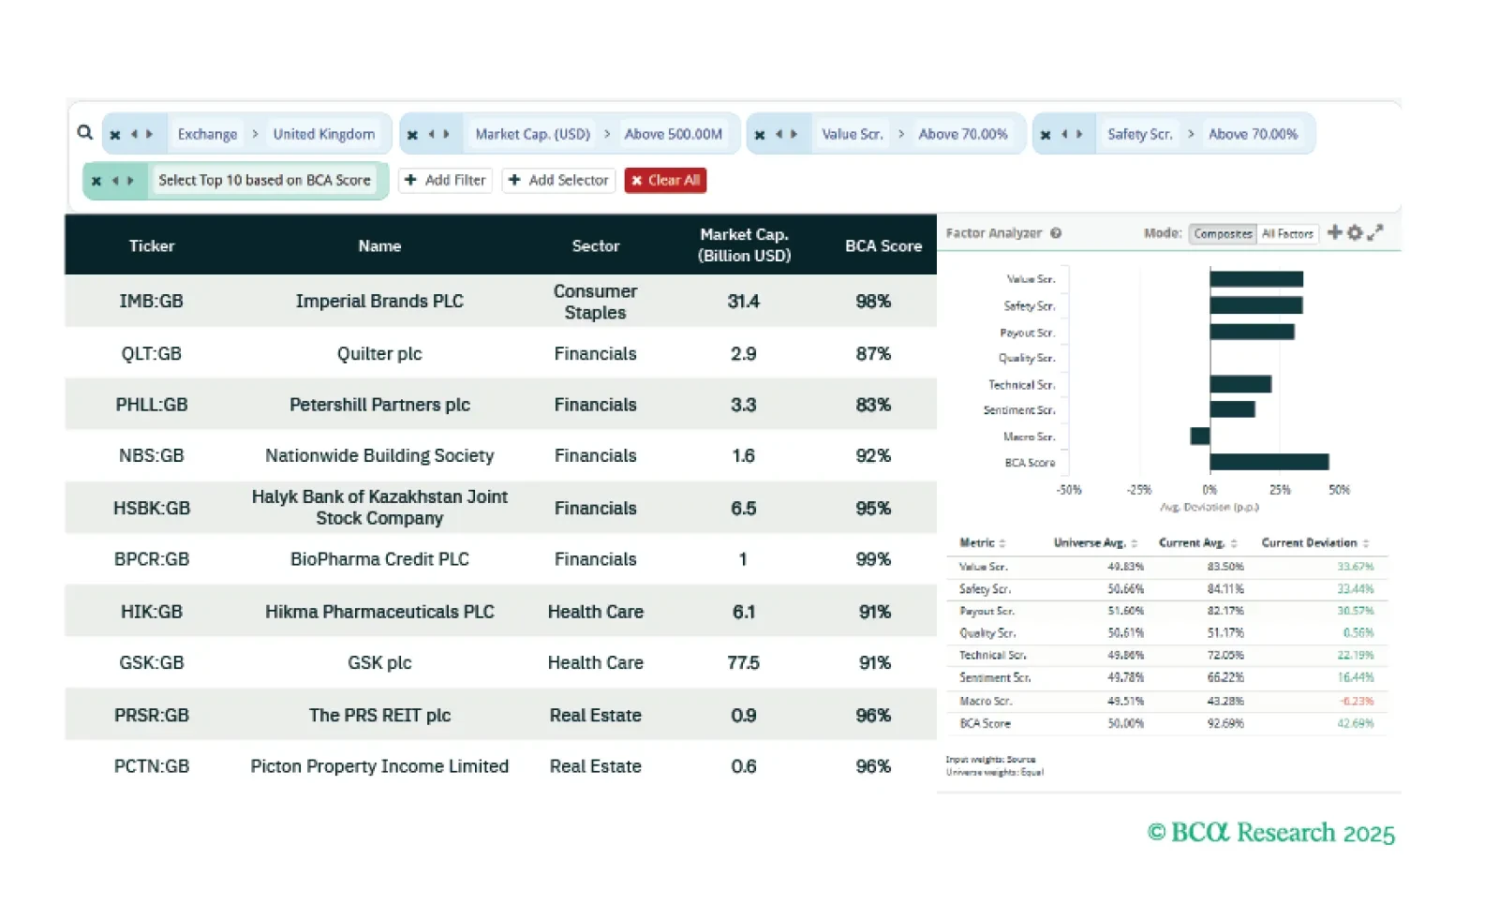Remove the Market Cap. (USD) filter
Image resolution: width=1499 pixels, height=904 pixels.
click(412, 135)
